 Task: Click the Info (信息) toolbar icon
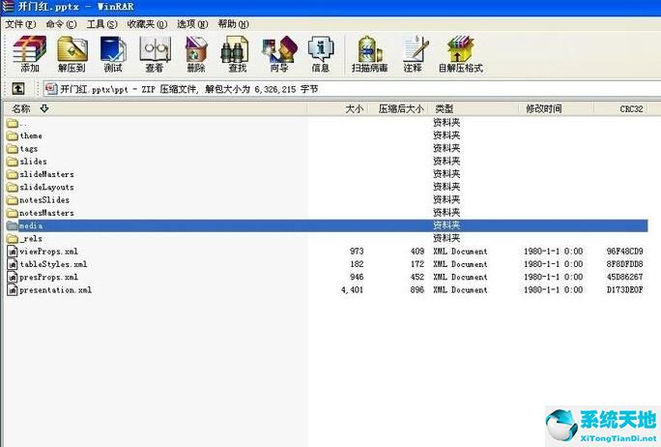click(x=321, y=54)
